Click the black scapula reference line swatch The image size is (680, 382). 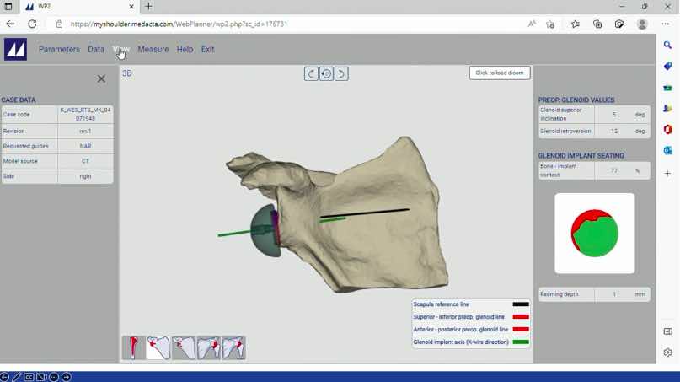521,304
